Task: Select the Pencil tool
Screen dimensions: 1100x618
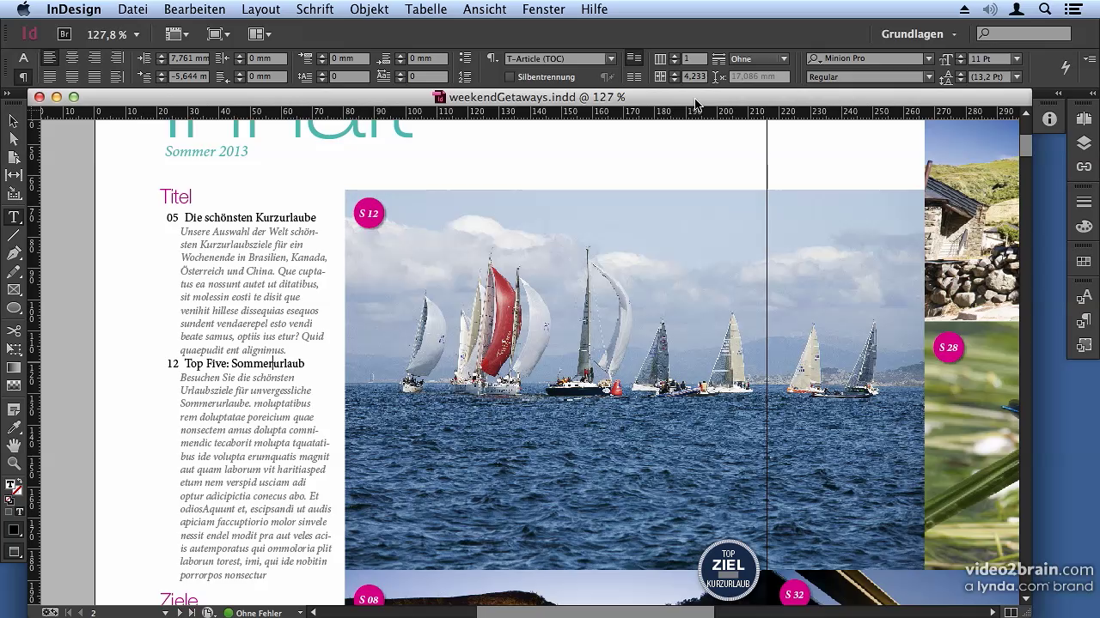Action: click(14, 272)
